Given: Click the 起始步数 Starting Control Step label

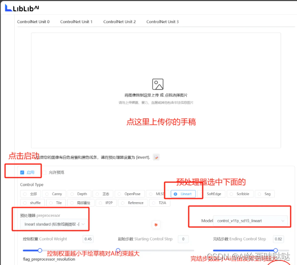Looking at the screenshot, I should (145, 239).
